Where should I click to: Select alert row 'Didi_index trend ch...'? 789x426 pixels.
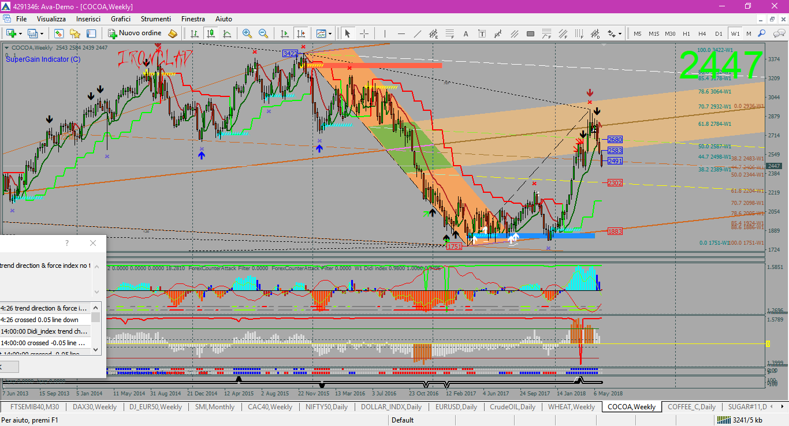click(46, 331)
